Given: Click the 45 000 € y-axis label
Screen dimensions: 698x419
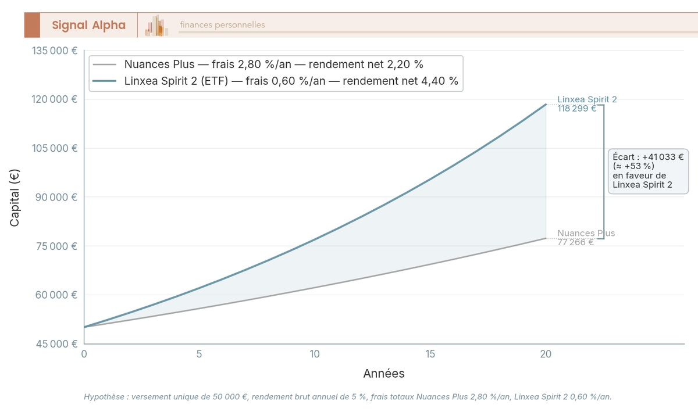Looking at the screenshot, I should coord(56,343).
